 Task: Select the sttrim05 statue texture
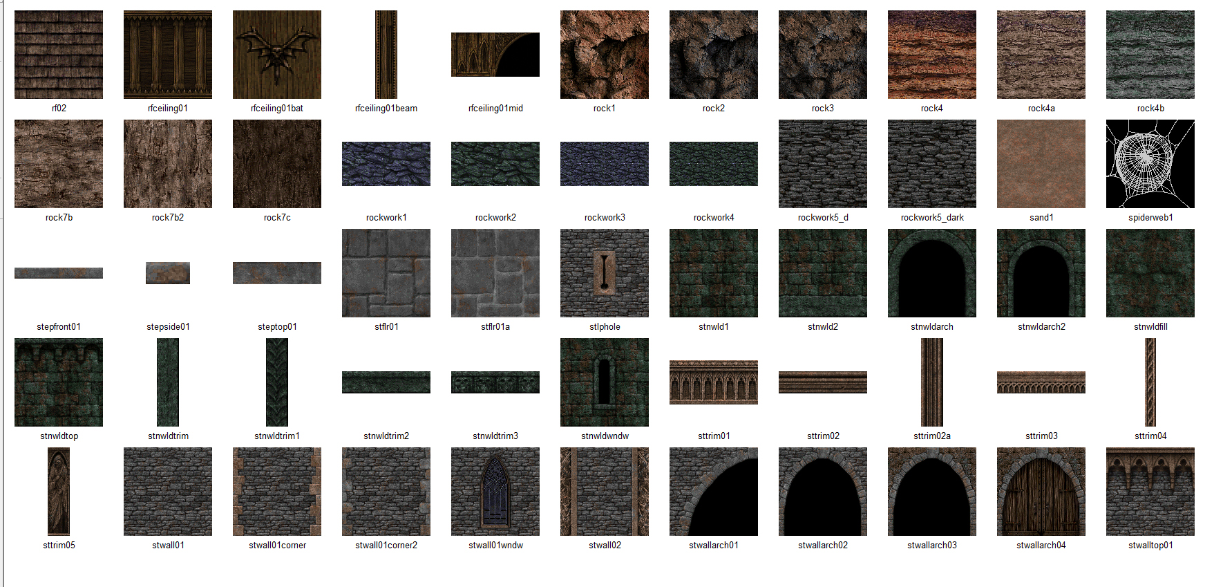[59, 492]
